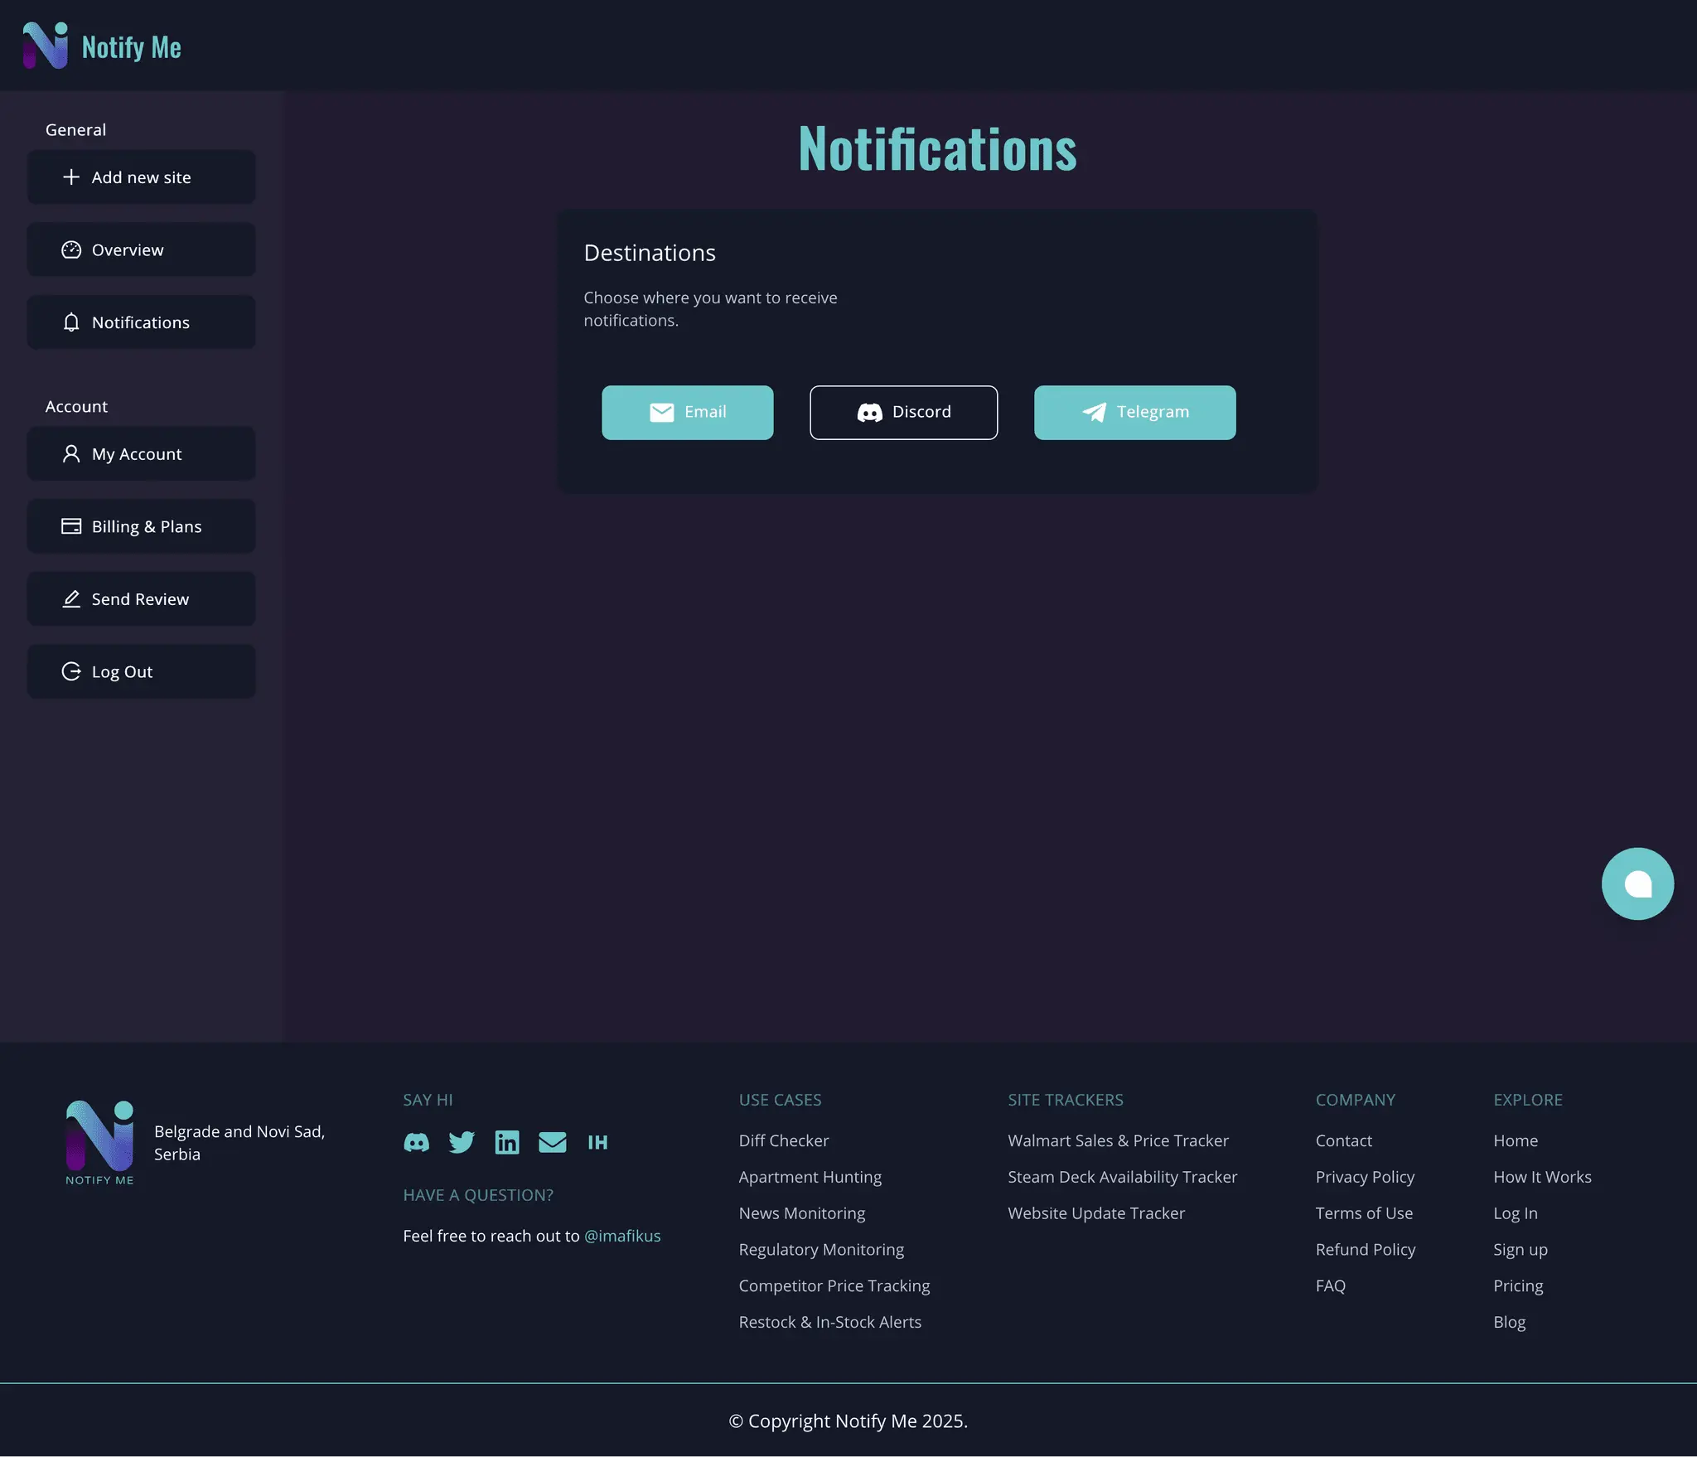
Task: Open Competitor Price Tracking link
Action: pyautogui.click(x=834, y=1286)
